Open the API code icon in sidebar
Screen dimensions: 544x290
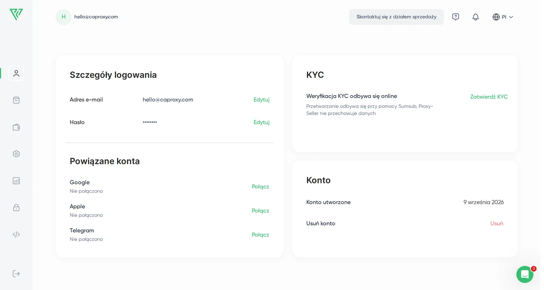[16, 234]
